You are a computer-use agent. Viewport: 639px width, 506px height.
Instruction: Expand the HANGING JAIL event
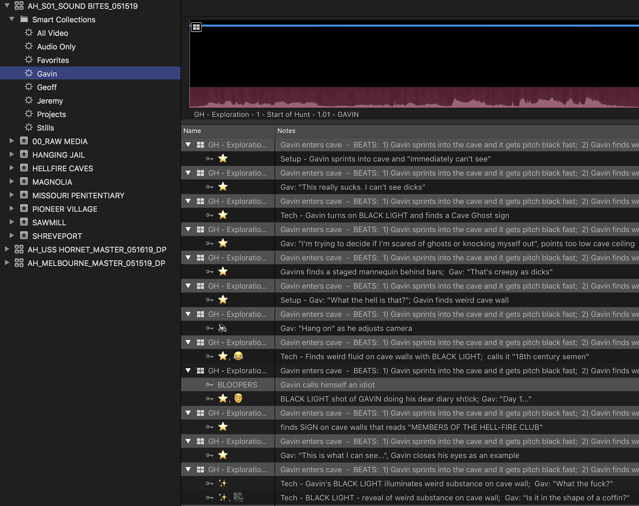click(x=12, y=154)
